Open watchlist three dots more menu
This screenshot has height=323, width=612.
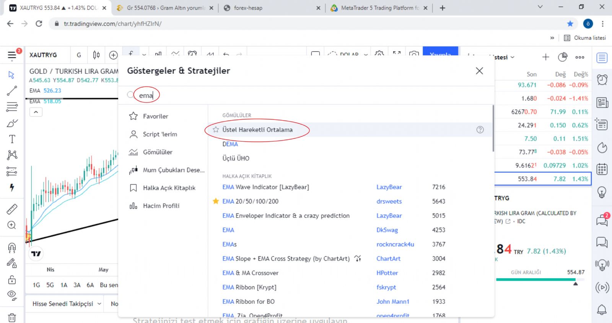(580, 57)
